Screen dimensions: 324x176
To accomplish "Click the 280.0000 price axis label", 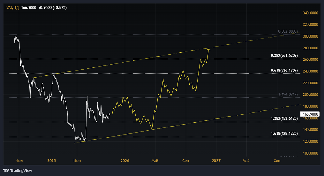I will [x=310, y=48].
